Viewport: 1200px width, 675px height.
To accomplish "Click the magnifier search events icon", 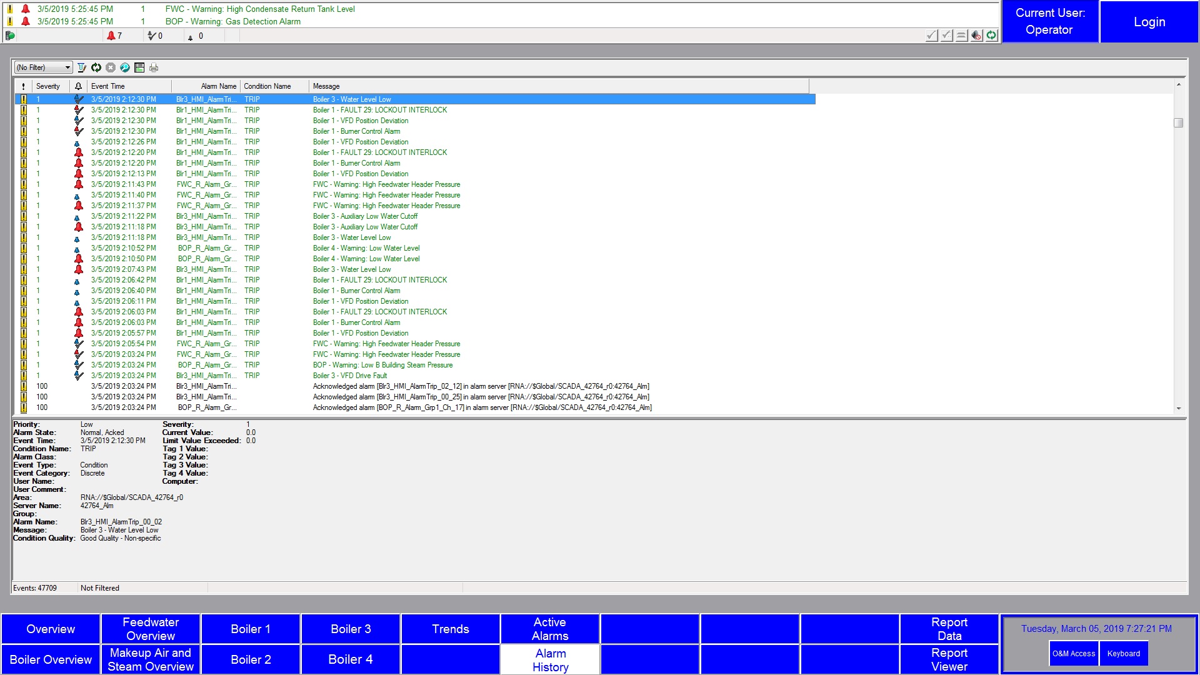I will pos(125,67).
